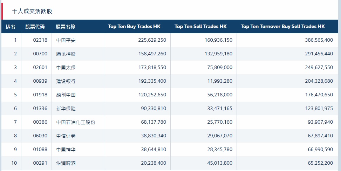Screen dimensions: 341x171
Task: Click the 股票名称 column header
Action: pyautogui.click(x=66, y=27)
